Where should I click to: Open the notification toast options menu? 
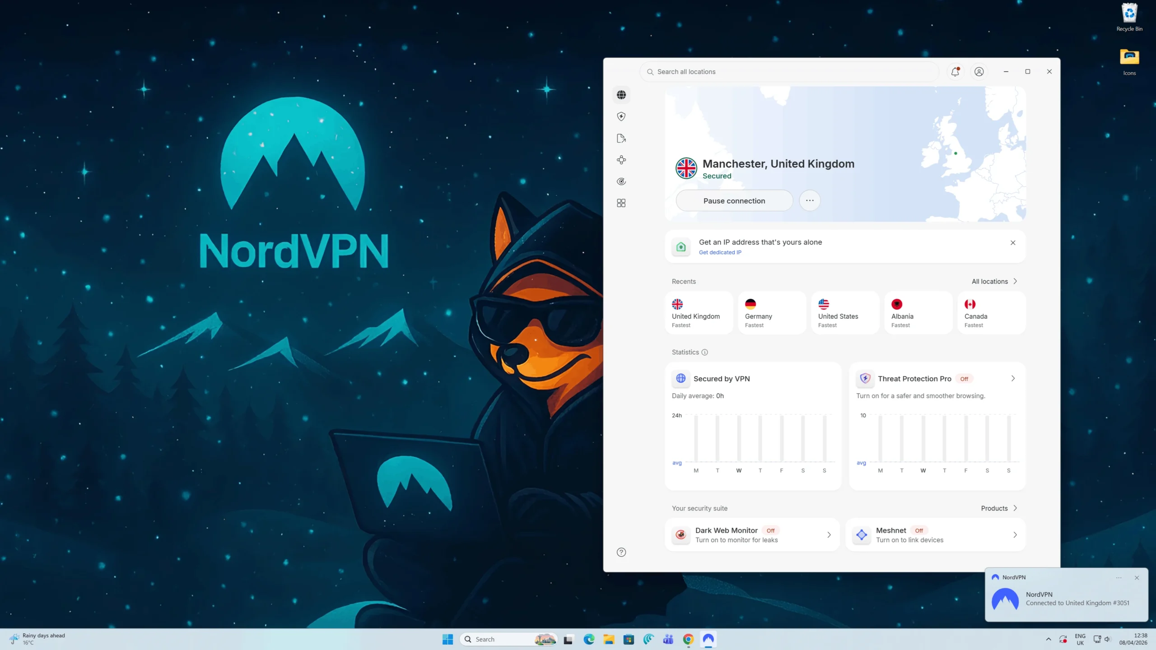[x=1119, y=578]
